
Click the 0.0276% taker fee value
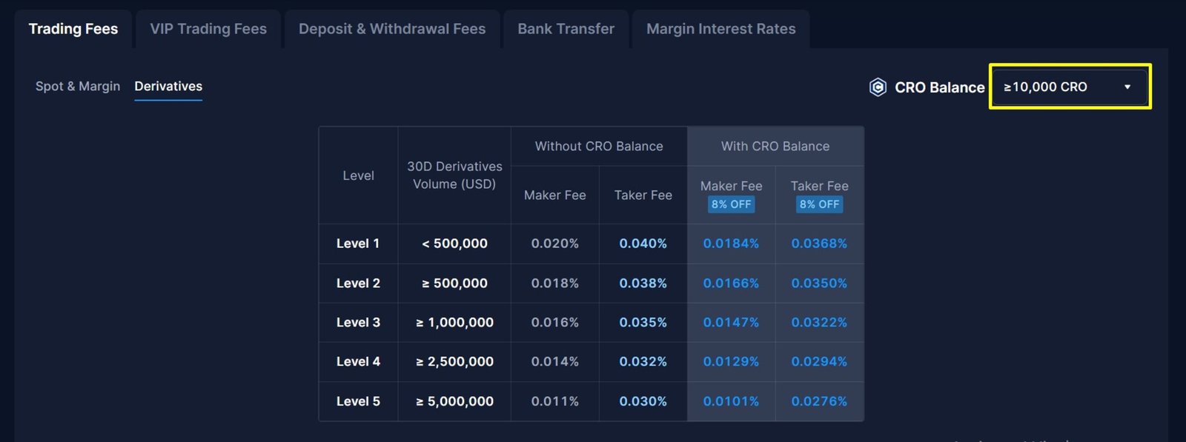click(819, 401)
